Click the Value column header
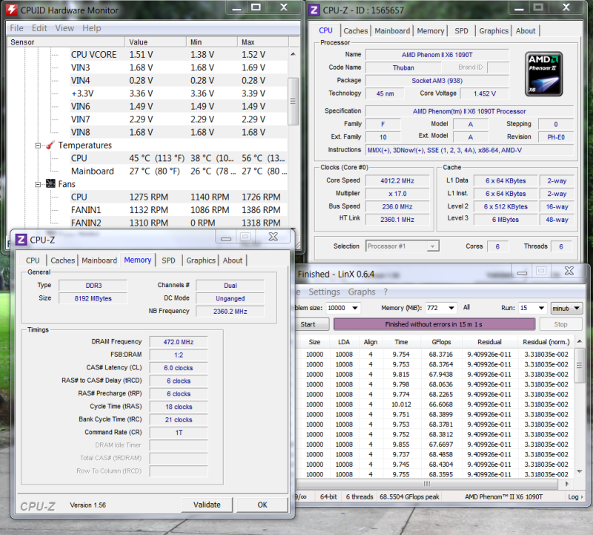The image size is (593, 535). point(156,42)
